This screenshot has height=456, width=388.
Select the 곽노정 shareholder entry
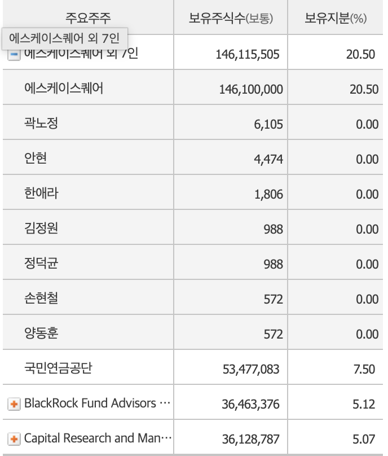(x=41, y=123)
